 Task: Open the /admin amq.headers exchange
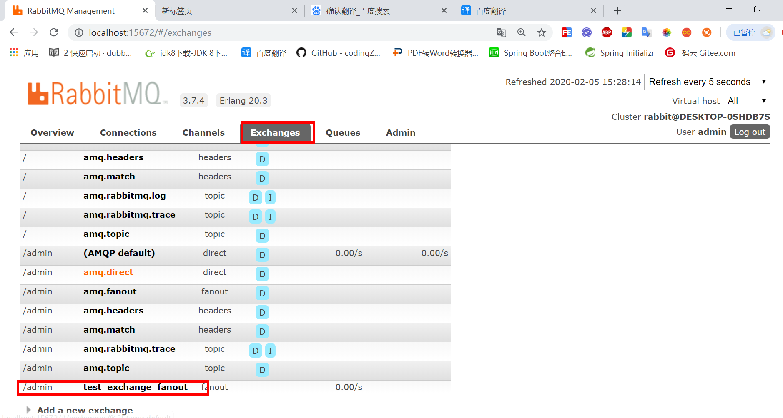113,311
